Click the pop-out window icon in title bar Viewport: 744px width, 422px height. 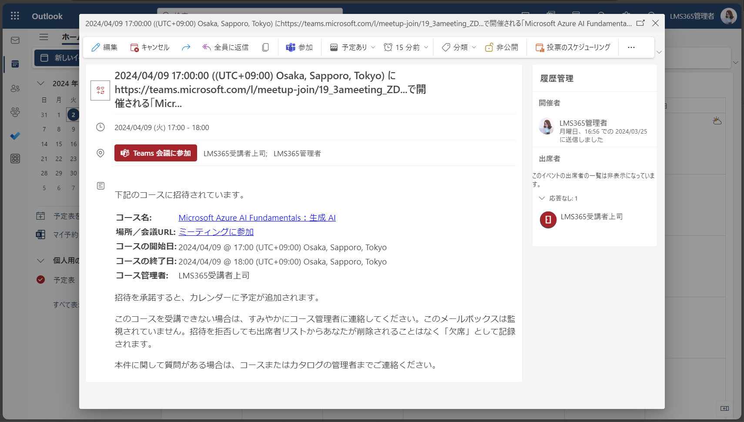pyautogui.click(x=640, y=23)
